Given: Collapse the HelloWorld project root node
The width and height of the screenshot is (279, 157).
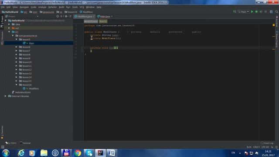Looking at the screenshot, I should tap(6, 20).
